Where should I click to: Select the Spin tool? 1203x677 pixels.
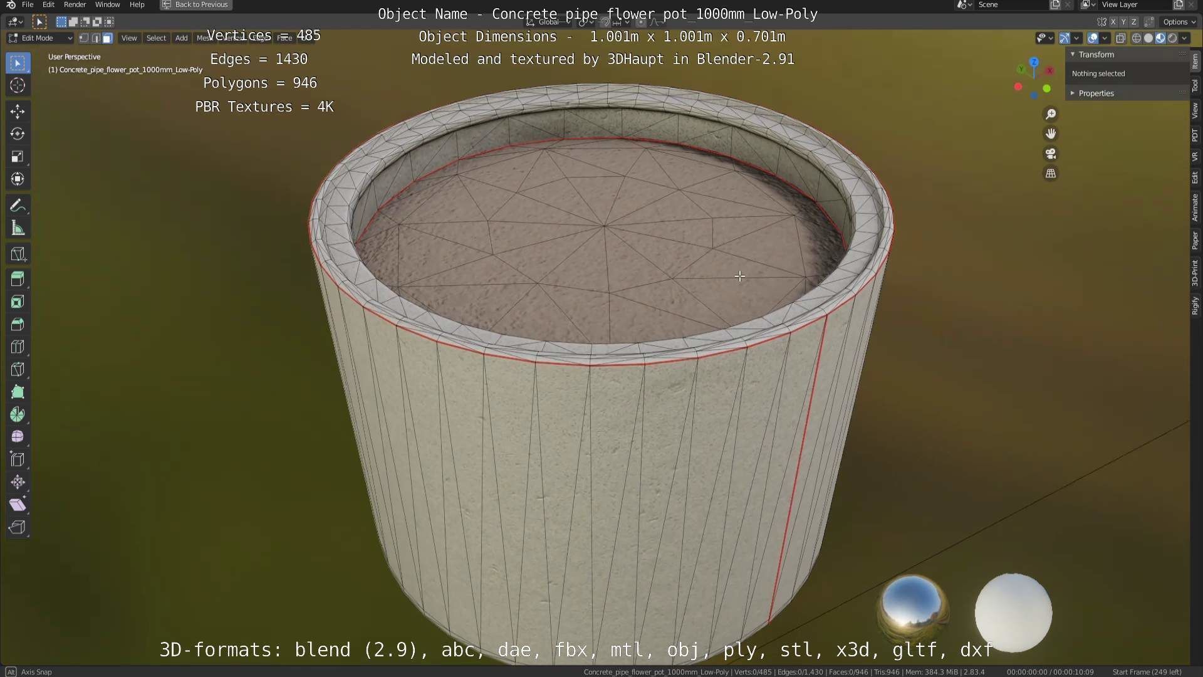[18, 415]
